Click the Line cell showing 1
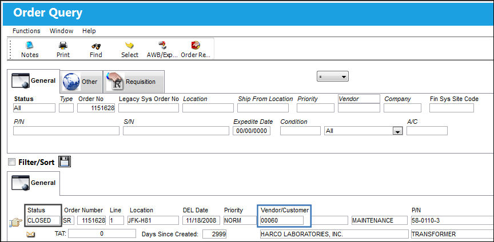 coord(117,220)
